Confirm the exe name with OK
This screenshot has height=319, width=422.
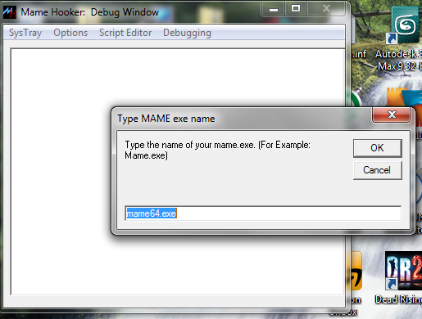click(x=377, y=148)
